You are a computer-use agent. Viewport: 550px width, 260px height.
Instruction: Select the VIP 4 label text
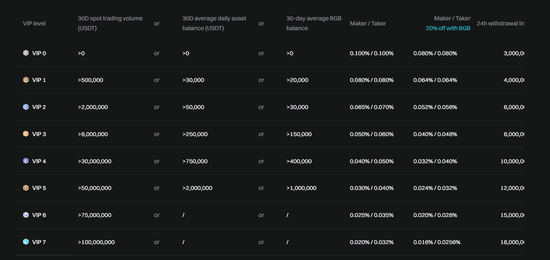[x=39, y=161]
